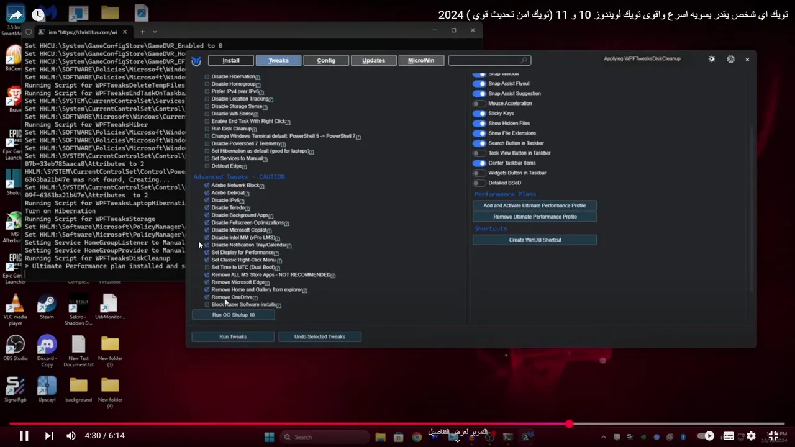
Task: Select the New folder (4) desktop folder
Action: coord(110,393)
